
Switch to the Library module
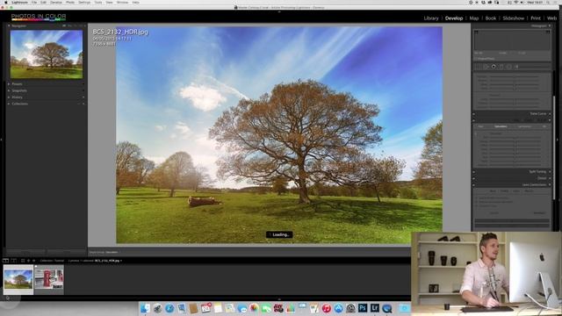[431, 18]
